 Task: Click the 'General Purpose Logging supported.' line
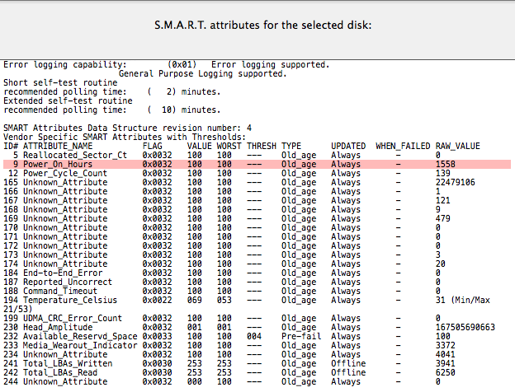tap(203, 74)
